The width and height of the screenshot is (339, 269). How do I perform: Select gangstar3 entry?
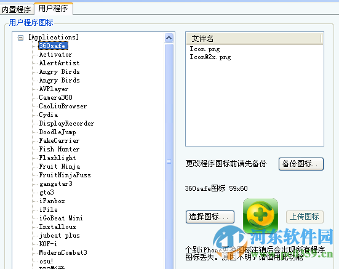point(56,183)
